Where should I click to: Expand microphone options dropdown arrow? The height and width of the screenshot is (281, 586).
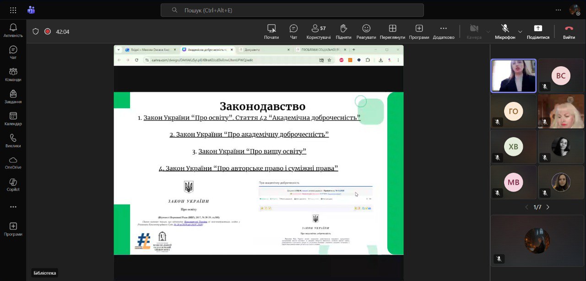click(520, 32)
